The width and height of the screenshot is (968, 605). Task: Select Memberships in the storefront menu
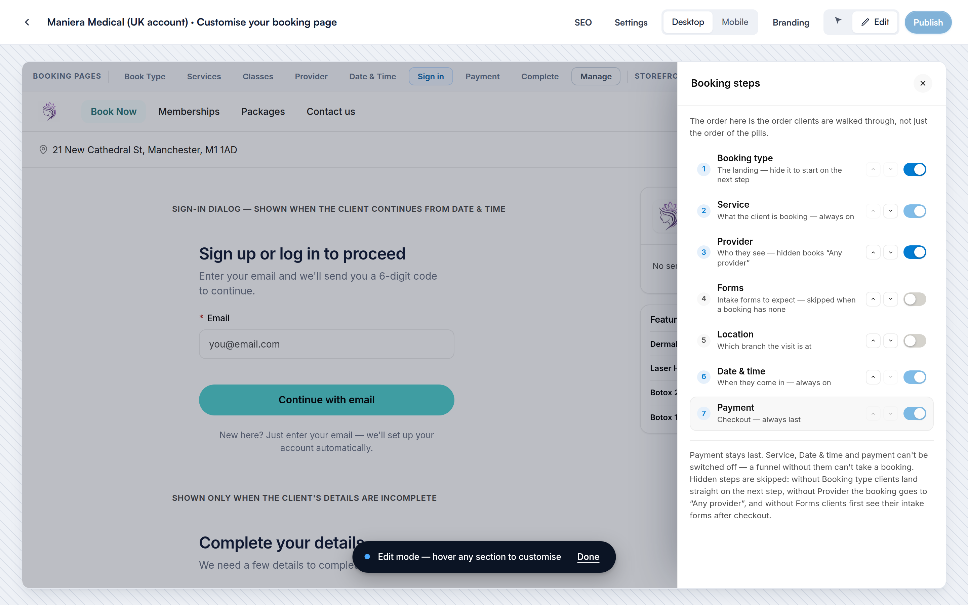189,112
